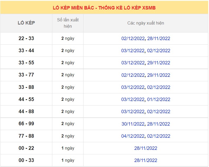This screenshot has height=167, width=209.
Task: Click '2 ngày' in the 33 - 55 row
Action: pyautogui.click(x=68, y=63)
